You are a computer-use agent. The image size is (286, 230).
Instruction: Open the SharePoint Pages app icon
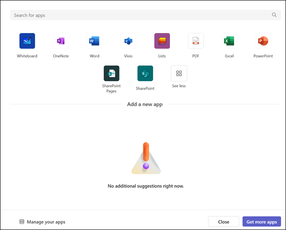pyautogui.click(x=112, y=73)
